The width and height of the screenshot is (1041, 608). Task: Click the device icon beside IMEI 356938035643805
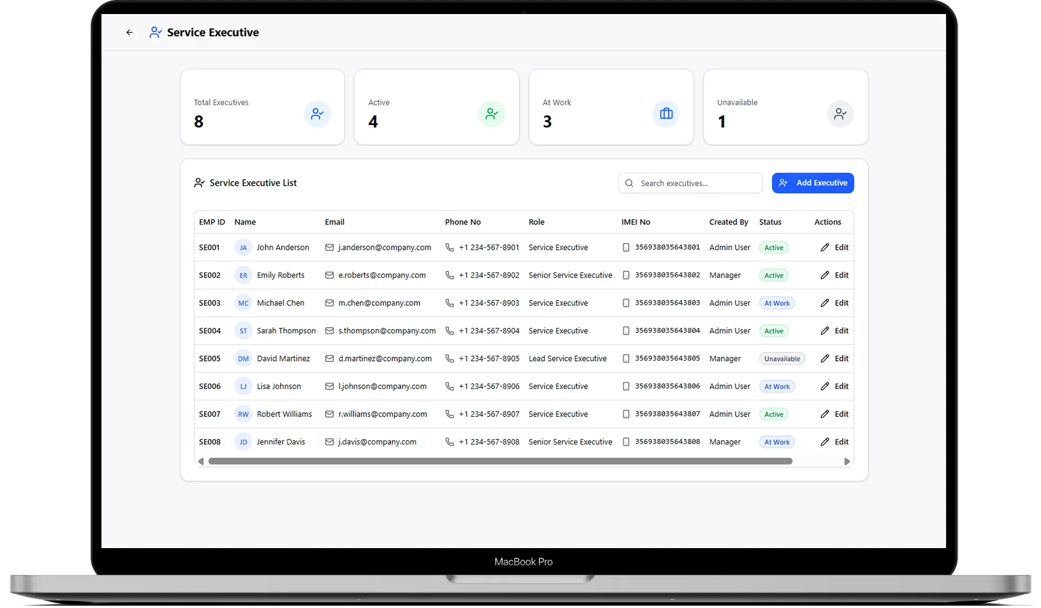[626, 359]
